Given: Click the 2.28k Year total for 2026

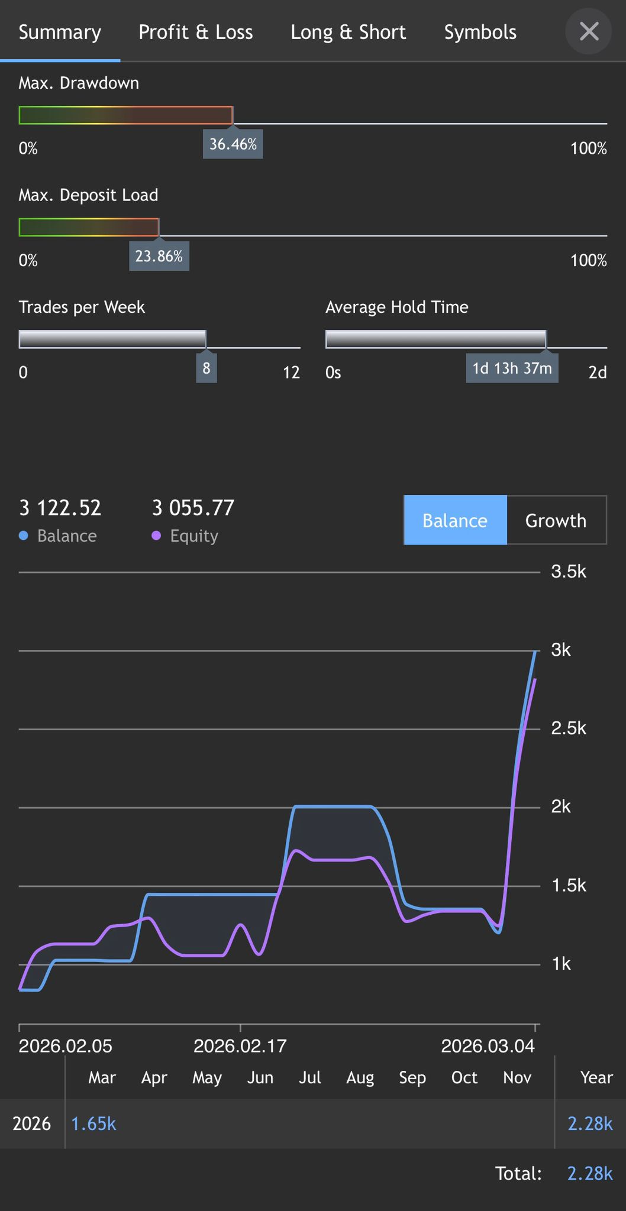Looking at the screenshot, I should pos(589,1123).
